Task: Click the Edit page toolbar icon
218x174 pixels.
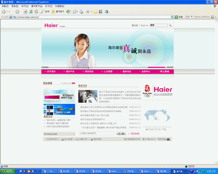Action: (x=88, y=12)
